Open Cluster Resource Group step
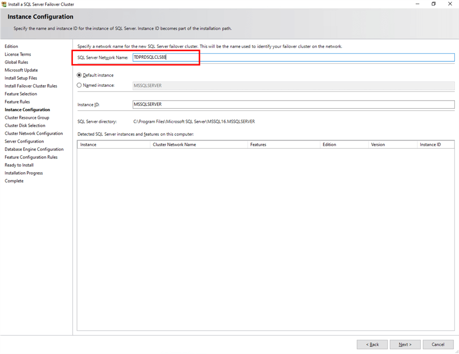This screenshot has width=459, height=354. 27,117
